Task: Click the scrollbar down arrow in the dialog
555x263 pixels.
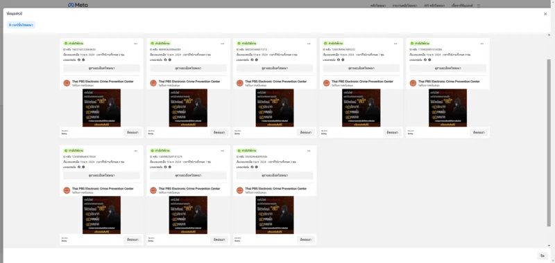Action: 549,245
